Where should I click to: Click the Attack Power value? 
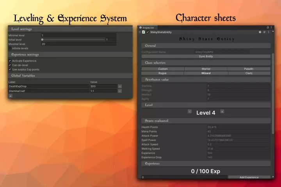click(238, 136)
